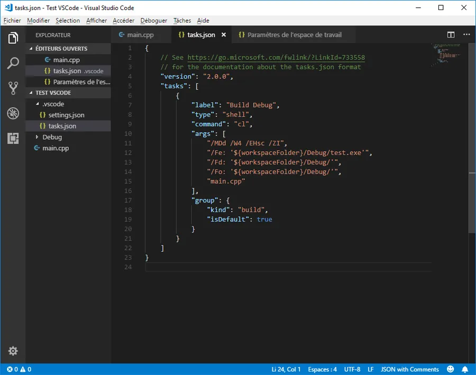Open the editor More Actions menu
Screen dimensions: 476x375
pos(466,34)
